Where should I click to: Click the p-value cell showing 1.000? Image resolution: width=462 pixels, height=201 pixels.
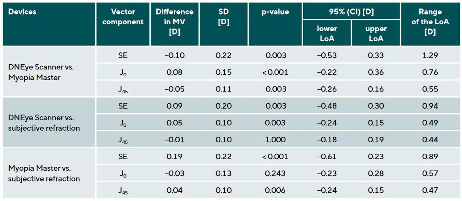pyautogui.click(x=275, y=140)
